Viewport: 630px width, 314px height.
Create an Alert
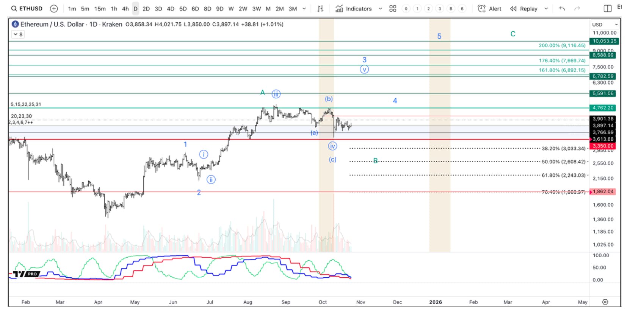pos(489,8)
